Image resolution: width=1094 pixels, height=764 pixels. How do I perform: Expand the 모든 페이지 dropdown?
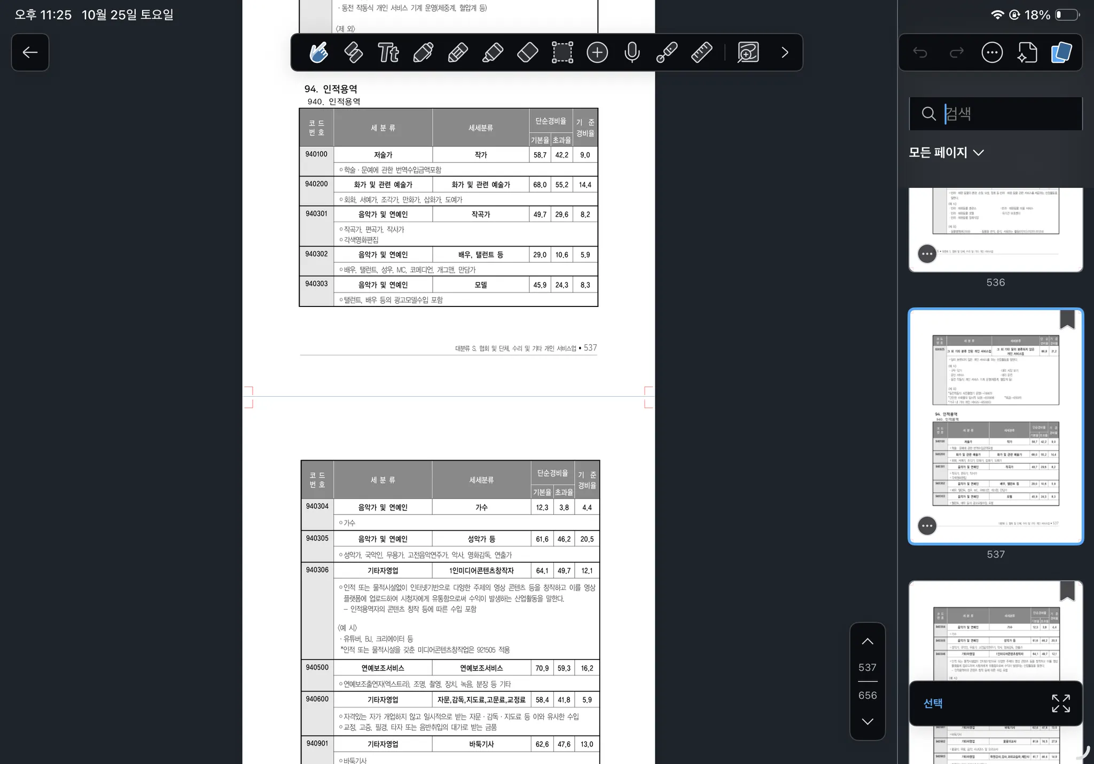(x=946, y=153)
